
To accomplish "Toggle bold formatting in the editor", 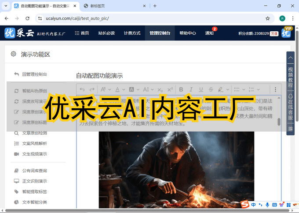I will point(180,90).
